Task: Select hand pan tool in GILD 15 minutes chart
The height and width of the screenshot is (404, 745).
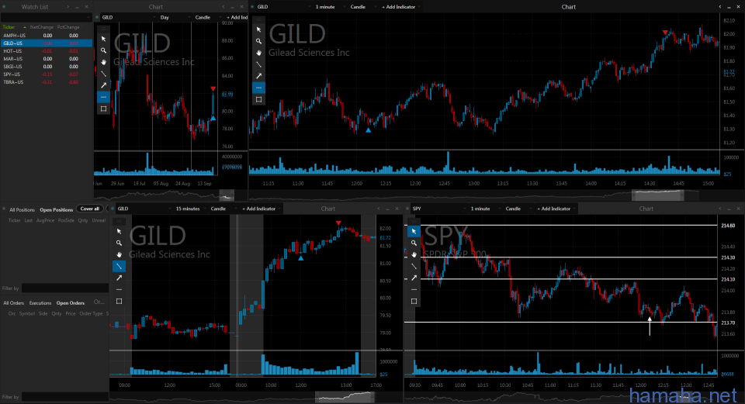Action: pos(119,254)
